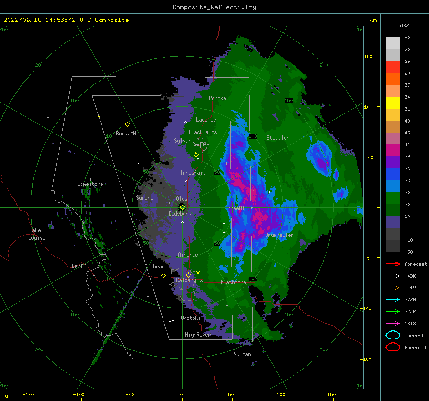Click the Composite_Reflectivity title
The width and height of the screenshot is (429, 401).
pos(214,7)
